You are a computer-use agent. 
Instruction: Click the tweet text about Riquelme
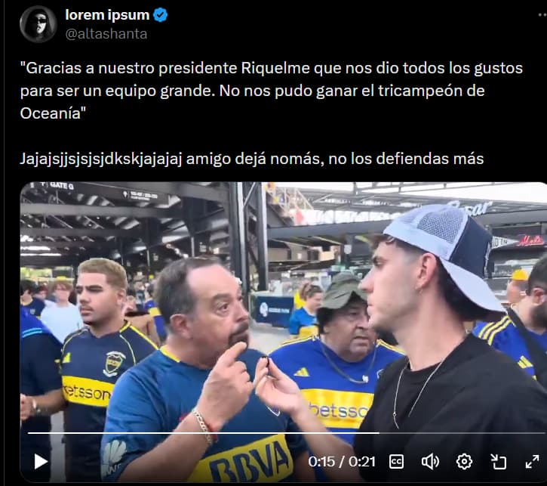[271, 91]
